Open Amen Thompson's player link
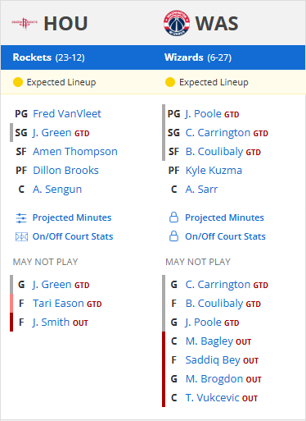This screenshot has height=421, width=306. tap(75, 152)
